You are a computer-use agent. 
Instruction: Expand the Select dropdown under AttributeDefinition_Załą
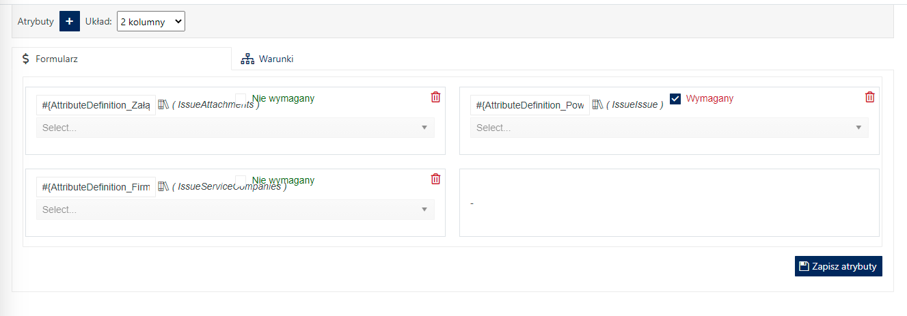click(235, 128)
